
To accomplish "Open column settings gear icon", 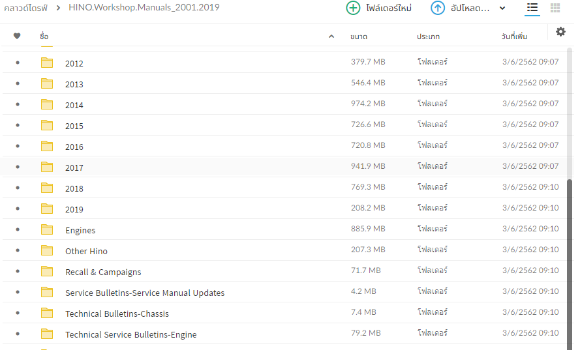I will [x=561, y=32].
